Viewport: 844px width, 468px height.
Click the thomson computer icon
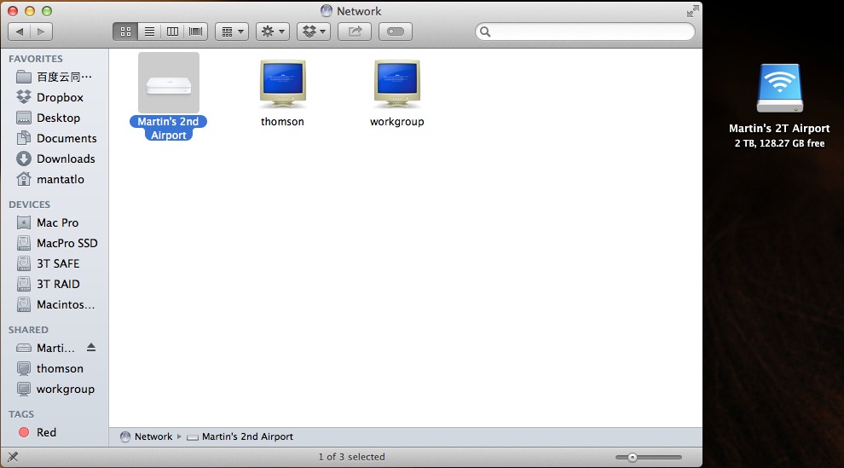click(x=282, y=84)
